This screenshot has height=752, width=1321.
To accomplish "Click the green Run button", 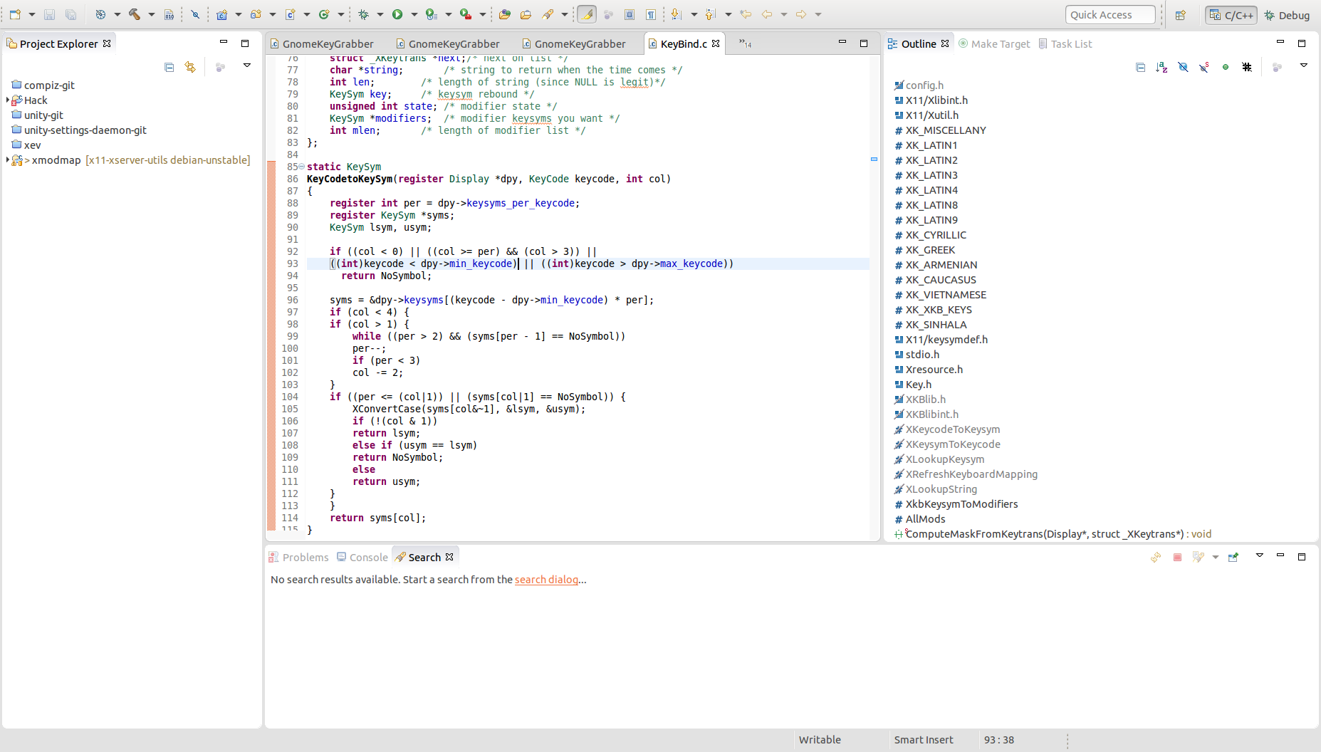I will click(x=397, y=14).
